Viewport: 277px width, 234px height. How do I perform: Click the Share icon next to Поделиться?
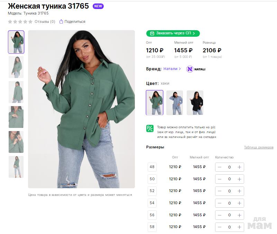pyautogui.click(x=61, y=21)
